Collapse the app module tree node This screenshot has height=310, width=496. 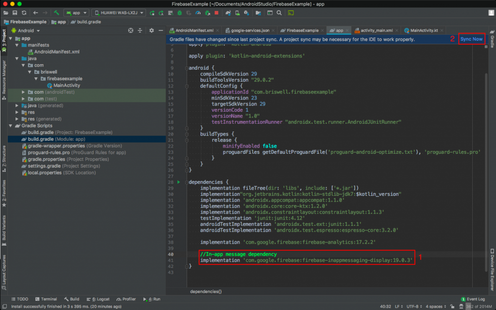pos(11,39)
